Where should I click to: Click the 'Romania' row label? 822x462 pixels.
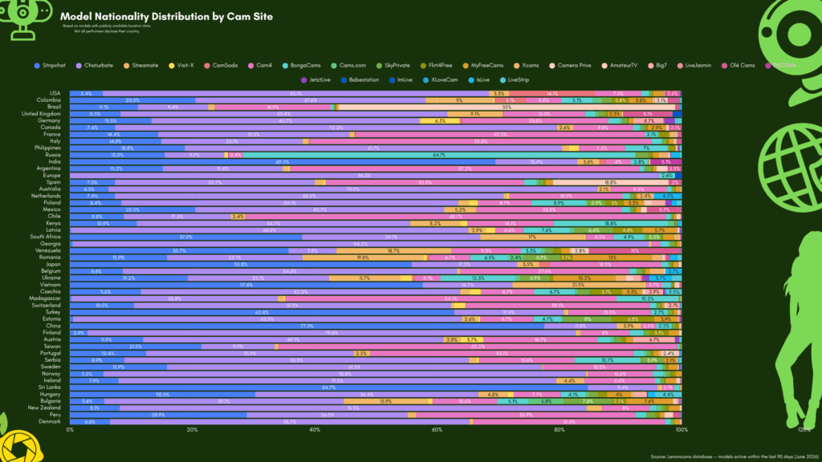[x=49, y=257]
